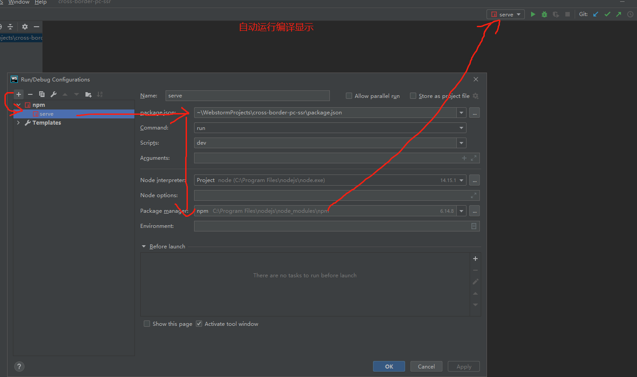Browse for Node interpreter path
Viewport: 637px width, 377px height.
coord(475,181)
